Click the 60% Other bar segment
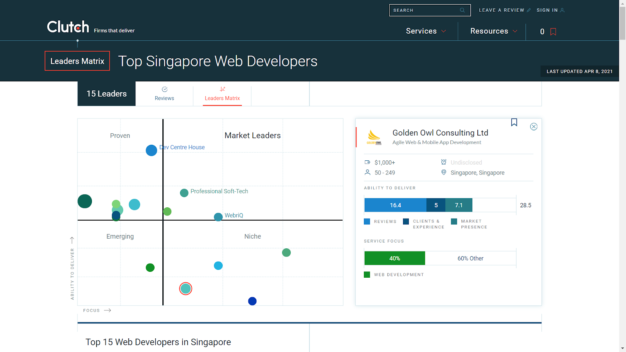This screenshot has width=626, height=352. point(471,259)
